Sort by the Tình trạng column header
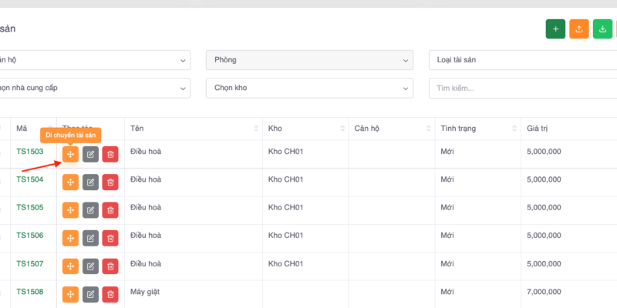Image resolution: width=617 pixels, height=308 pixels. [x=477, y=128]
